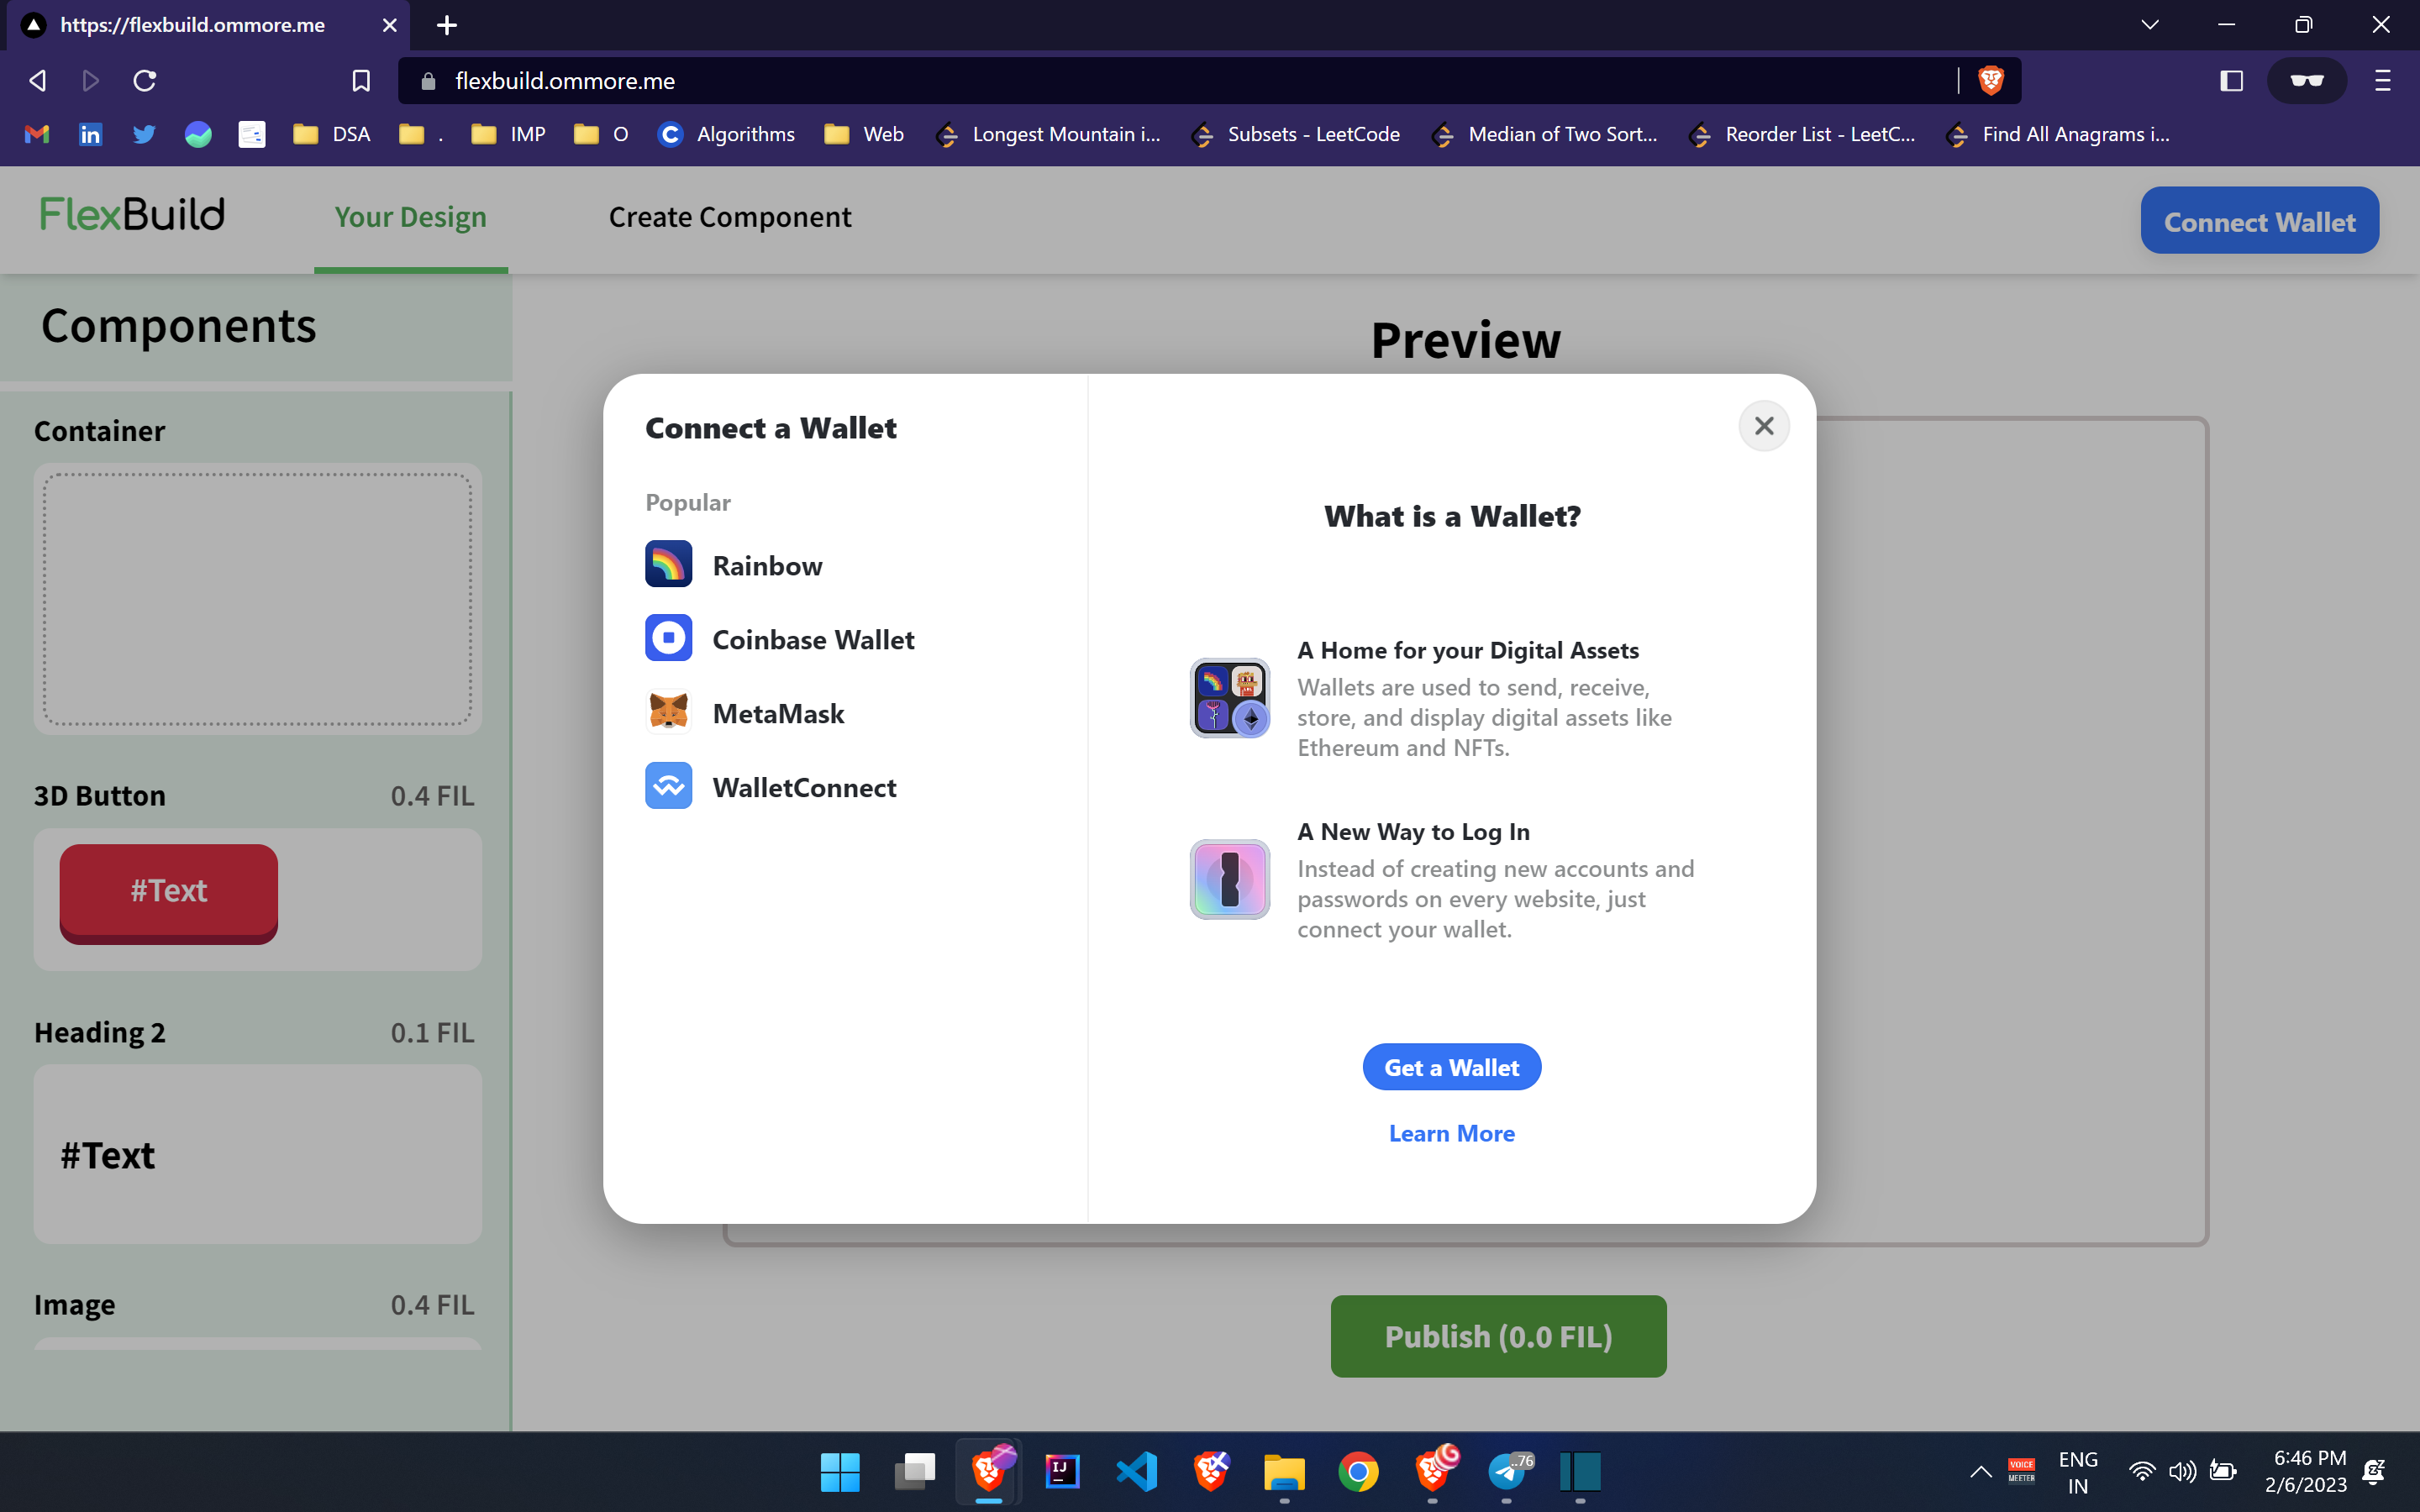Viewport: 2420px width, 1512px height.
Task: Open the IMP bookmarks folder
Action: [x=509, y=134]
